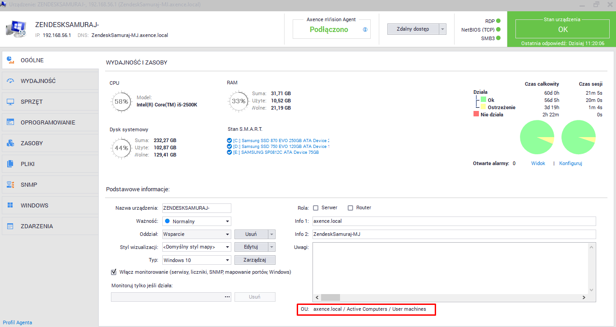Switch to the ZDARZENIA tab
Image resolution: width=616 pixels, height=327 pixels.
pos(37,226)
